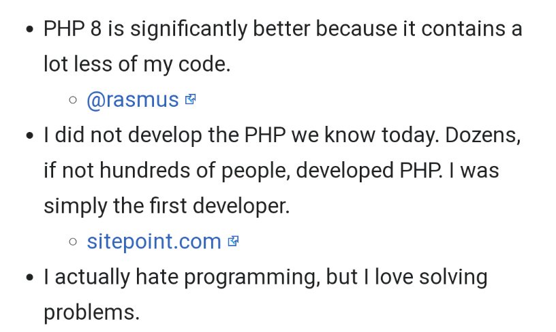This screenshot has height=332, width=556.
Task: Open the sitepoint.com link
Action: tap(154, 242)
